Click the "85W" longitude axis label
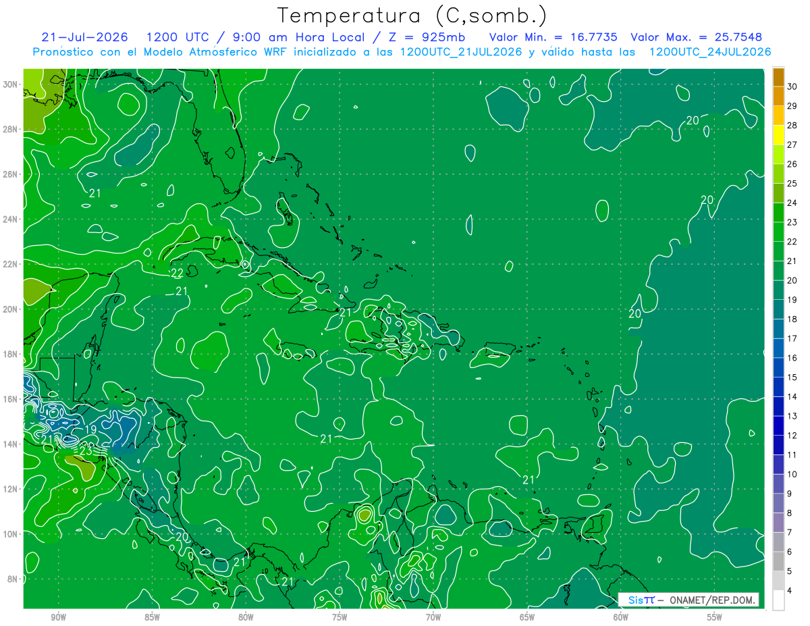The width and height of the screenshot is (810, 626). 152,617
